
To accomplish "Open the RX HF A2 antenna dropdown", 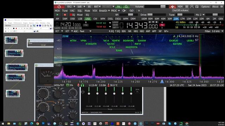I will coord(110,23).
